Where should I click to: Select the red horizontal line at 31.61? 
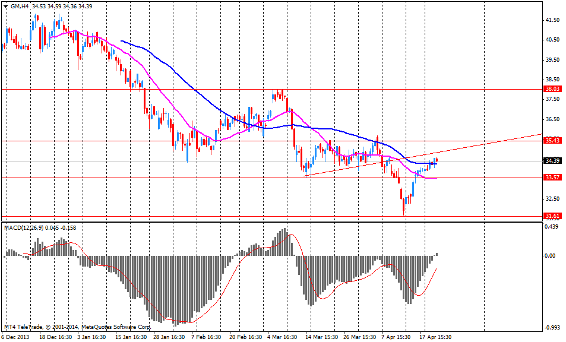point(271,217)
